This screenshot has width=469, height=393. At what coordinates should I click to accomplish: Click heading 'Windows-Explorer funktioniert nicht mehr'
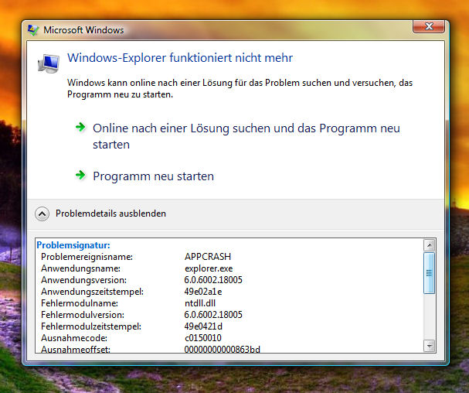pos(180,58)
